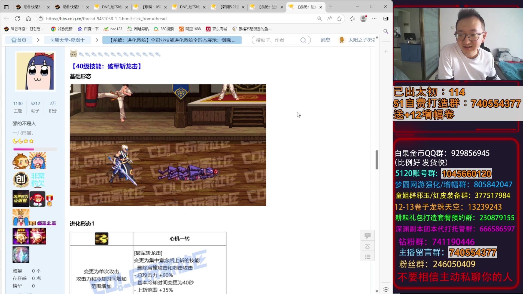Open user 太阳之子852 profile

pos(361,40)
